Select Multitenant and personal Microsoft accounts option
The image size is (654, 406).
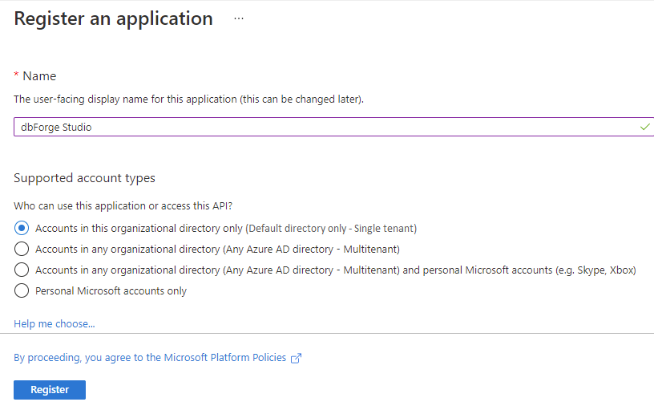tap(22, 270)
